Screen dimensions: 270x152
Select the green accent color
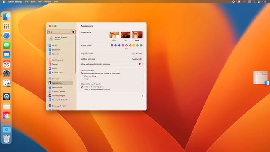point(138,46)
